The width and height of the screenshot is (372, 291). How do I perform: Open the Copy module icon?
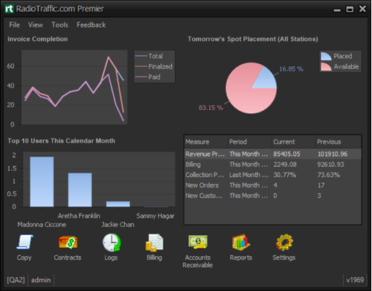25,242
